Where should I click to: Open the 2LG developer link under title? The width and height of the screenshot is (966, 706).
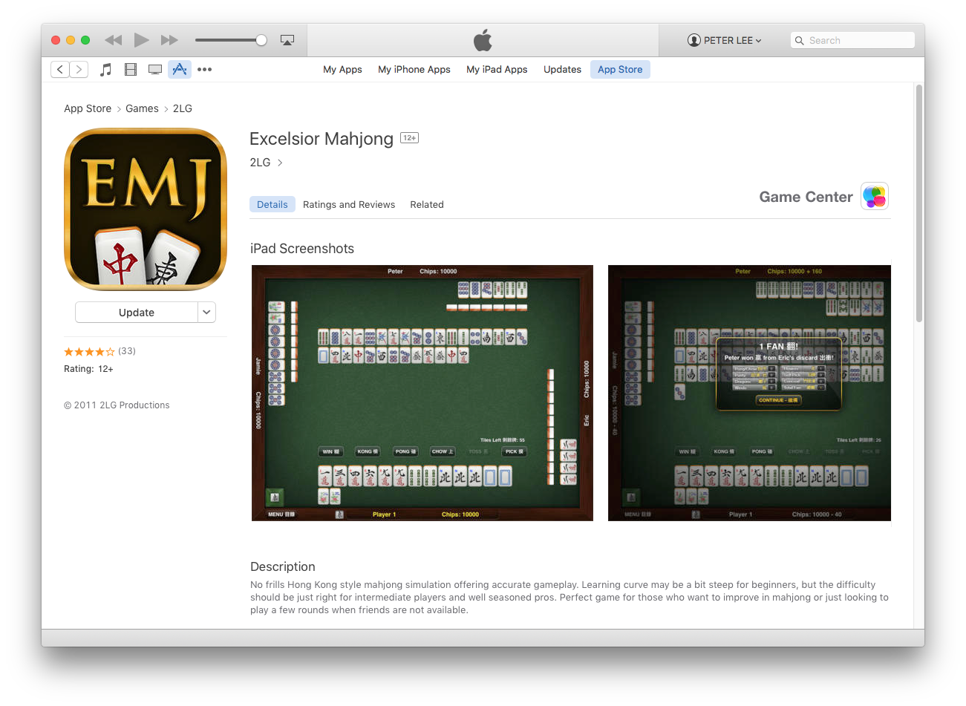click(260, 163)
